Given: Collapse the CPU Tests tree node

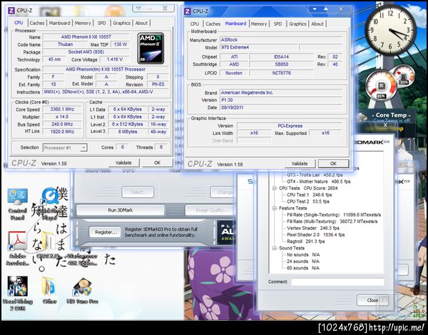Looking at the screenshot, I should (x=275, y=189).
